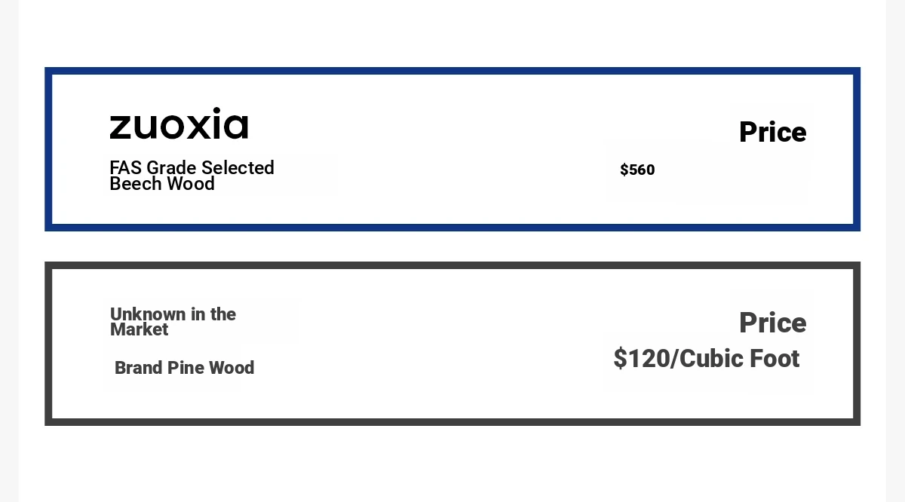This screenshot has width=905, height=502.
Task: Click the white gap between the two cards
Action: 452,246
